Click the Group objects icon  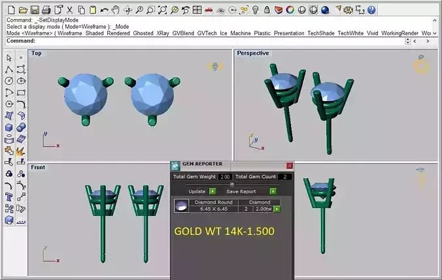point(9,174)
